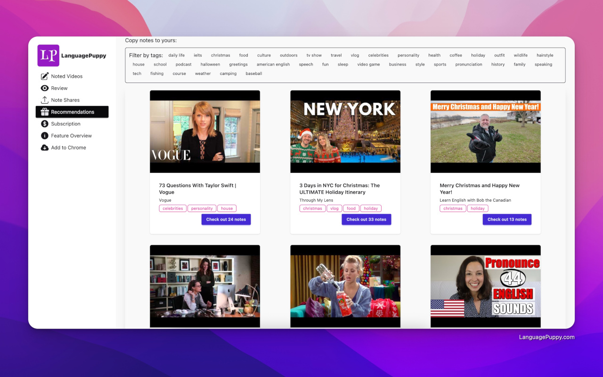Screen dimensions: 603x377
Task: Open Feature Overview via the info icon
Action: tap(45, 136)
